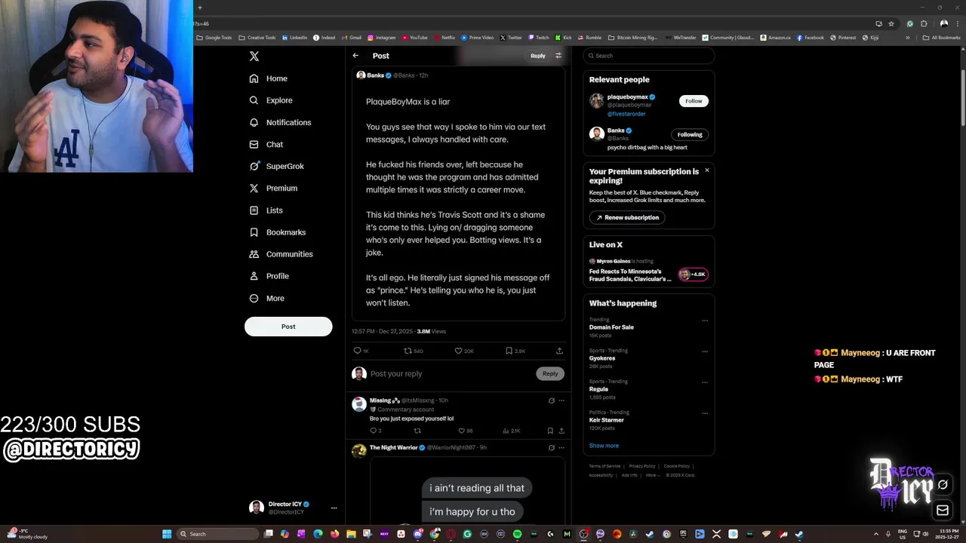Click the X logo home icon

click(x=254, y=56)
